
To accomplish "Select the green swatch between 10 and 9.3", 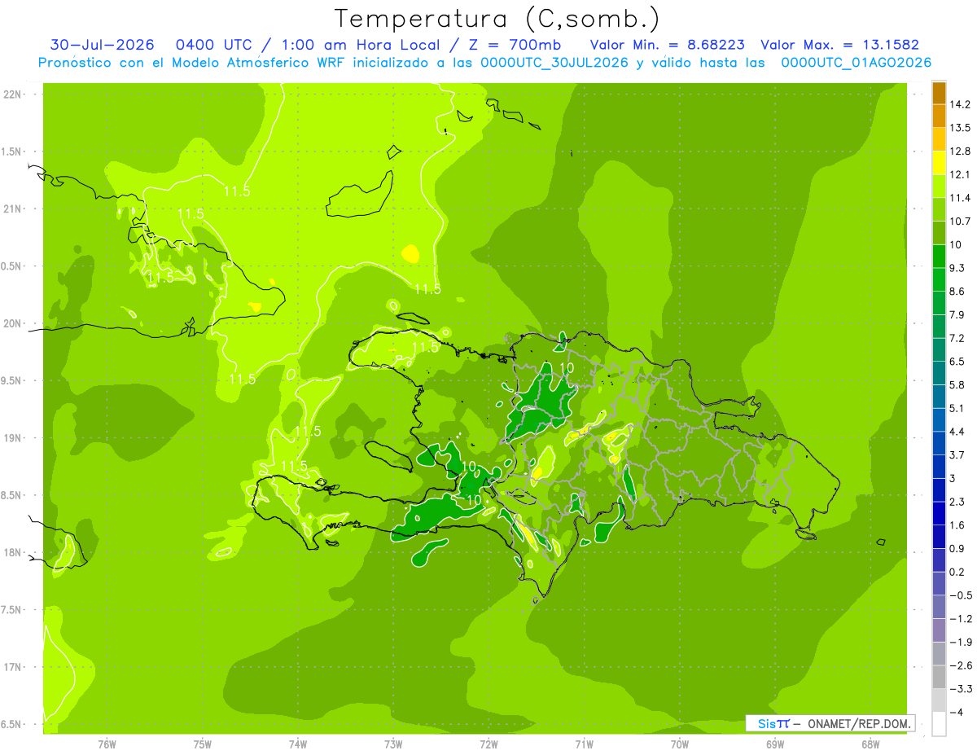I will coord(939,257).
